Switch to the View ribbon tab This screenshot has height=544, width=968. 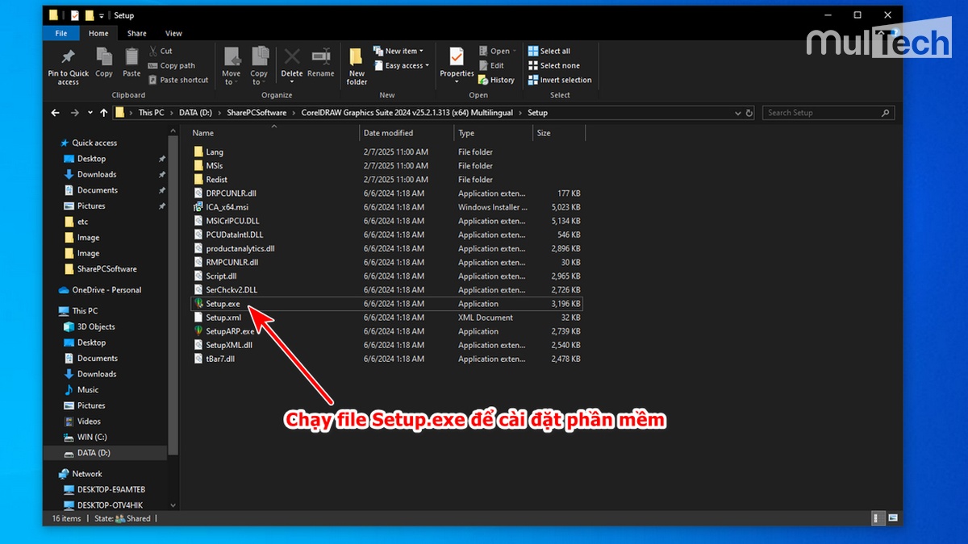[x=173, y=33]
